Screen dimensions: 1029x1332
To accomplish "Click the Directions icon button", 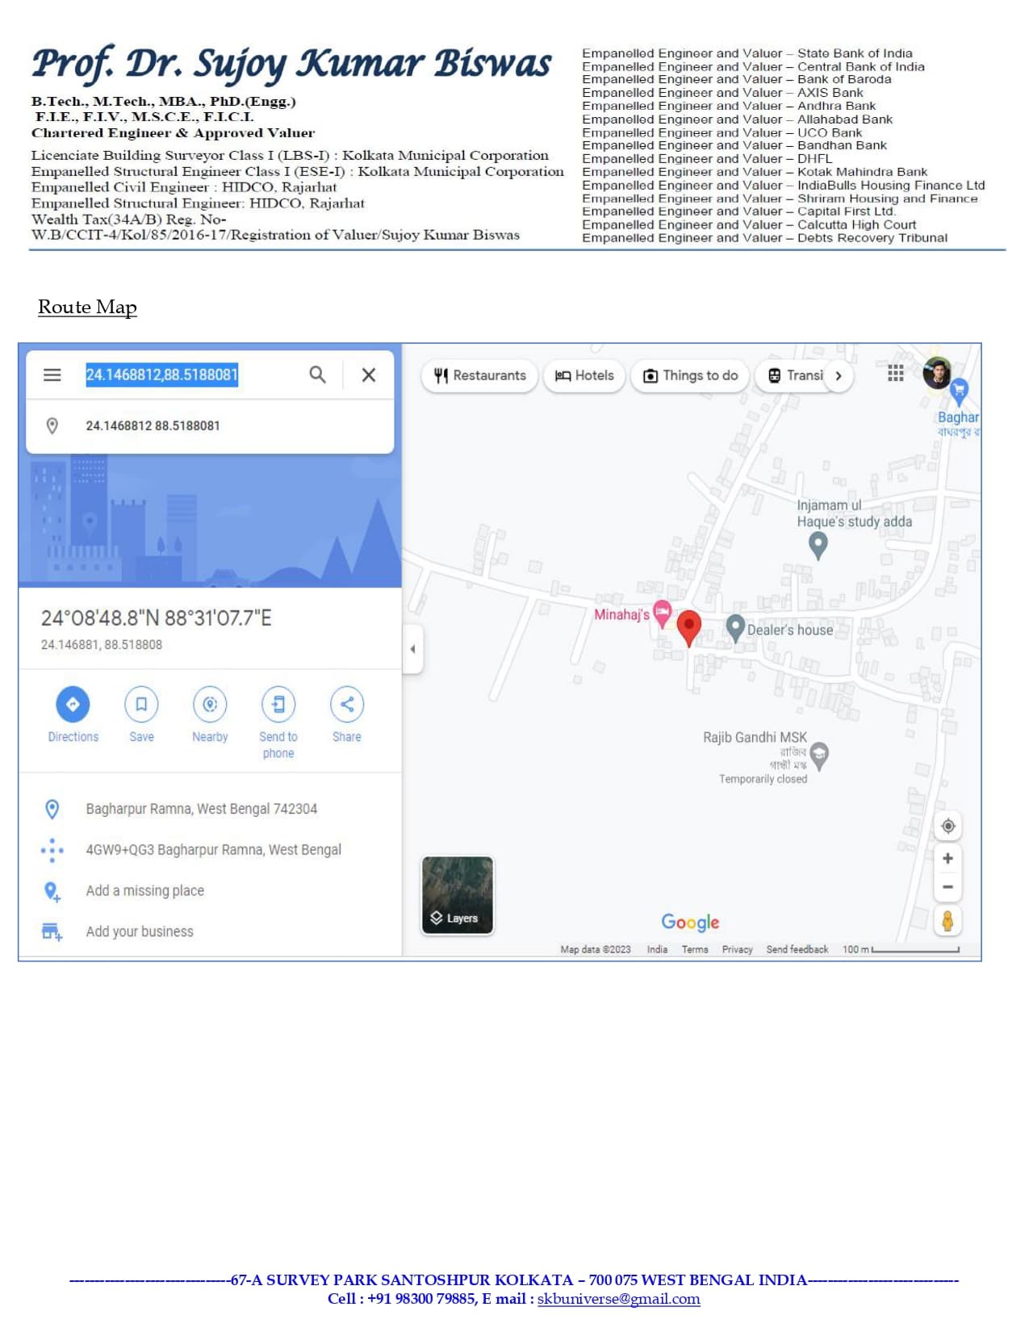I will click(73, 704).
